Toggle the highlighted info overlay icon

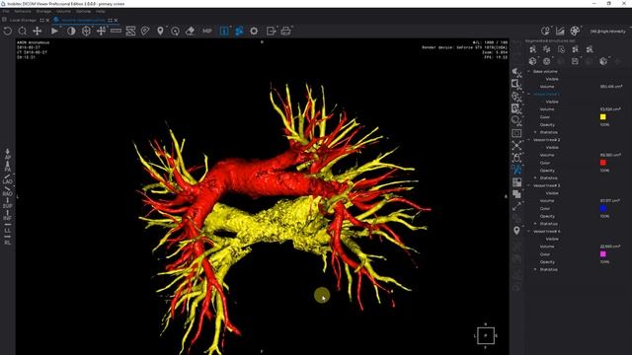click(x=224, y=31)
